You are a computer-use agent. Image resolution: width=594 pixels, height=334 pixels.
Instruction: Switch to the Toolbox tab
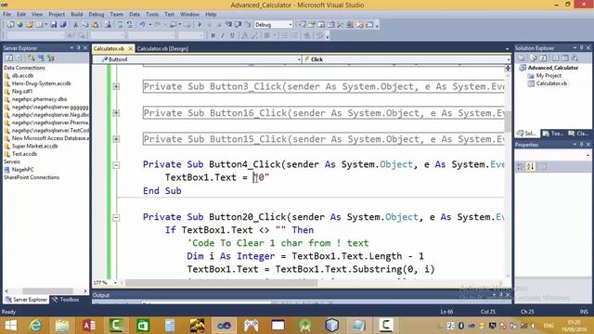point(66,300)
